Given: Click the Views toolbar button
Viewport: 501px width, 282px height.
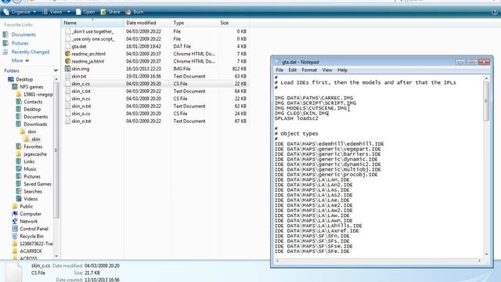Looking at the screenshot, I should (x=52, y=12).
